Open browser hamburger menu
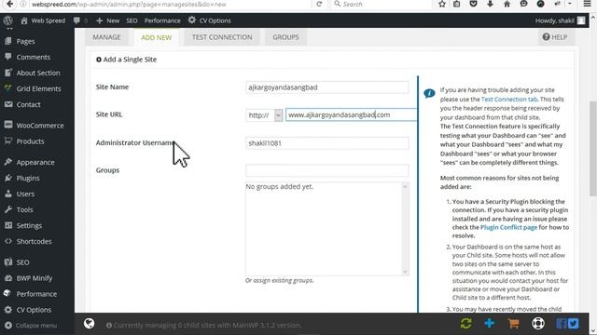Image resolution: width=597 pixels, height=335 pixels. point(588,4)
